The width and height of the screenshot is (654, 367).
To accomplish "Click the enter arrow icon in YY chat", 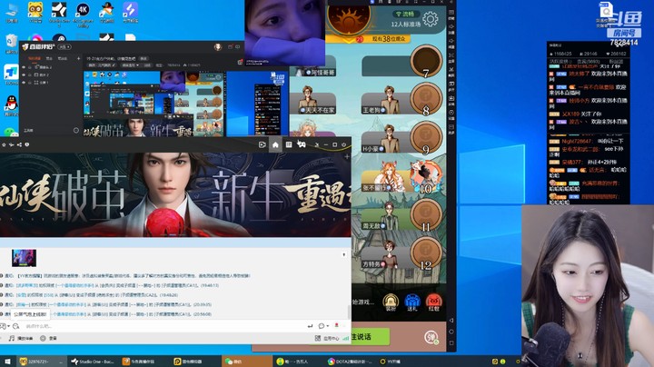I will [x=310, y=326].
